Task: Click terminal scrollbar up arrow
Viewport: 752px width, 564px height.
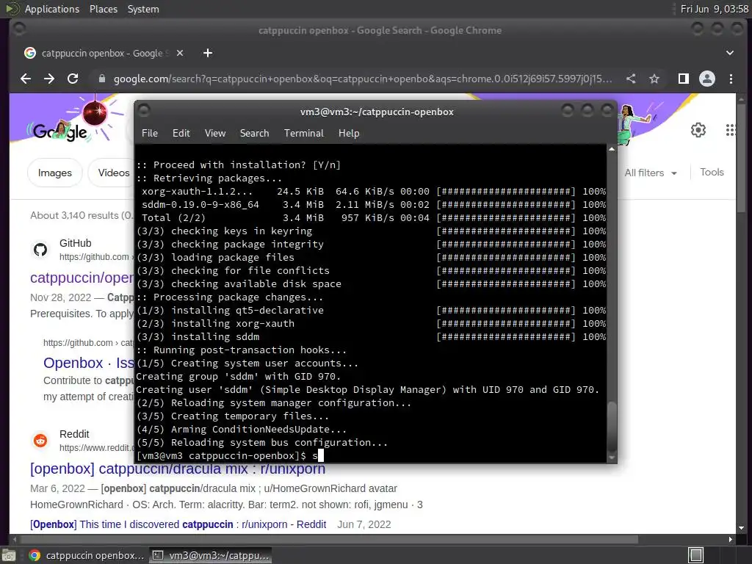Action: (612, 149)
